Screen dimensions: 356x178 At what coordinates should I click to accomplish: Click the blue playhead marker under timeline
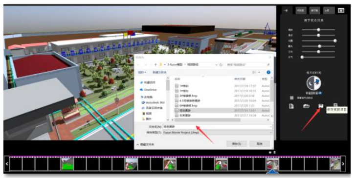272,172
